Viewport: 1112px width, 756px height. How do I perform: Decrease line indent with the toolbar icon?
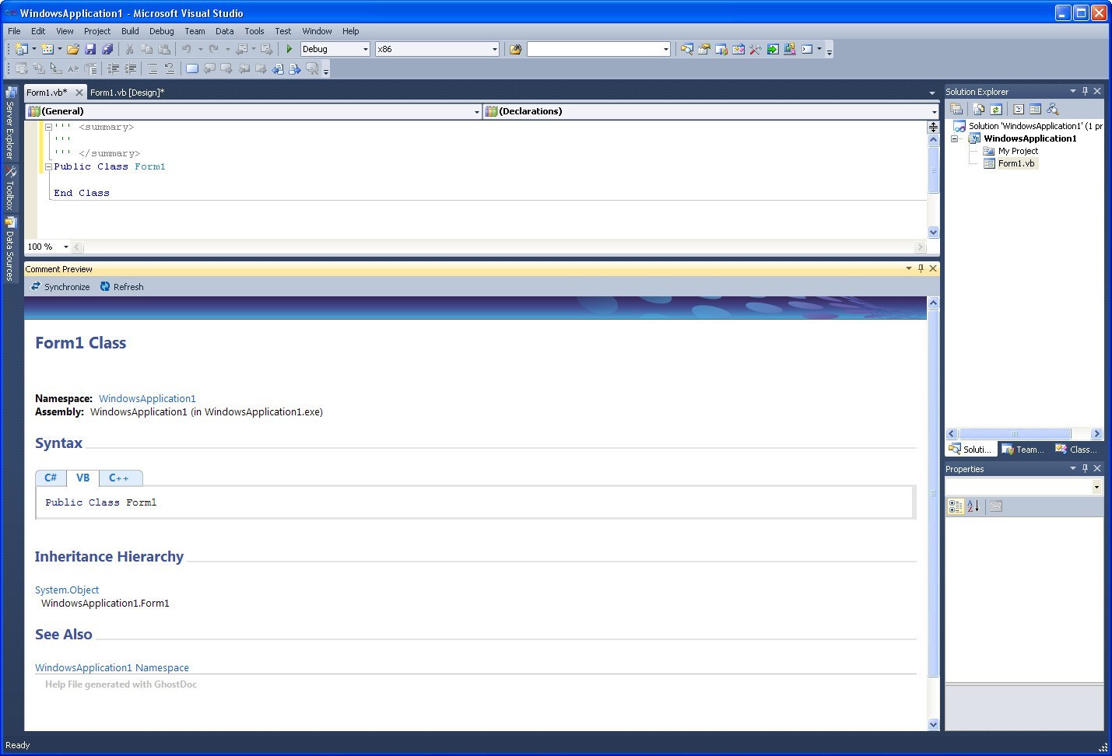(113, 68)
